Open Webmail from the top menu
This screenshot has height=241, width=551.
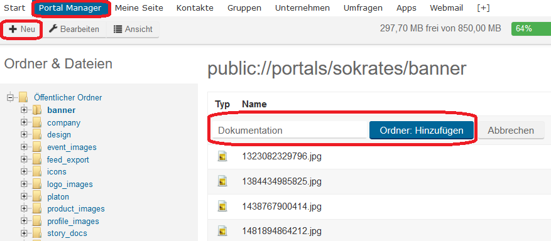click(x=446, y=8)
